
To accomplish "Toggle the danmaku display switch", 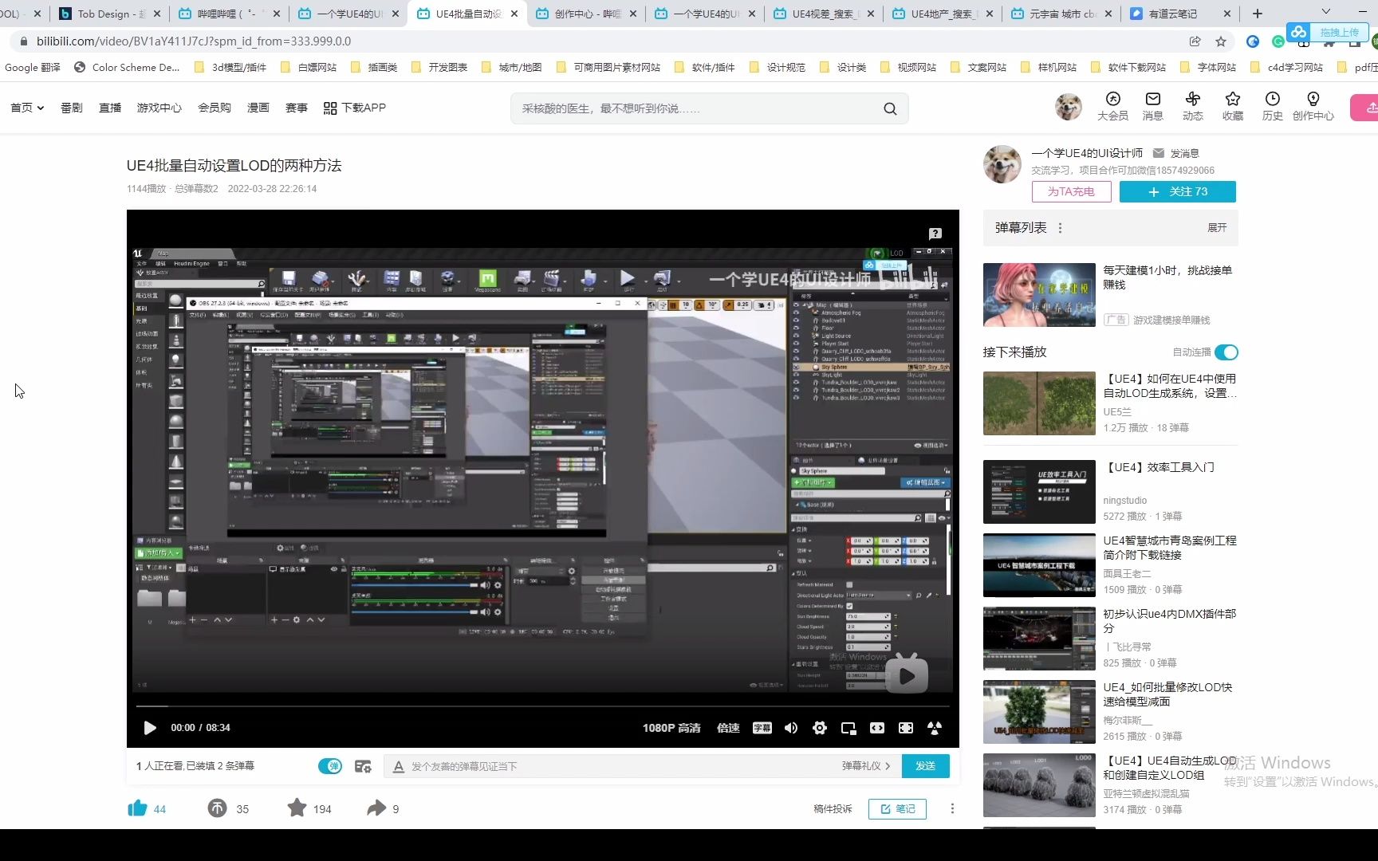I will coord(330,766).
